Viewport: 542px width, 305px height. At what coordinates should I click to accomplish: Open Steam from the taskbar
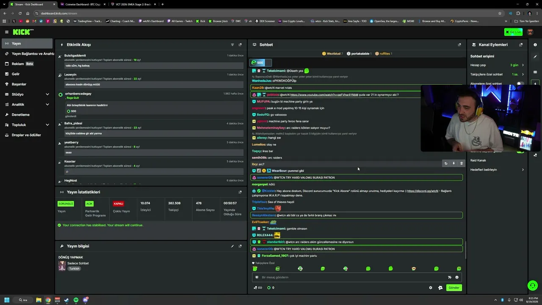pos(66,300)
